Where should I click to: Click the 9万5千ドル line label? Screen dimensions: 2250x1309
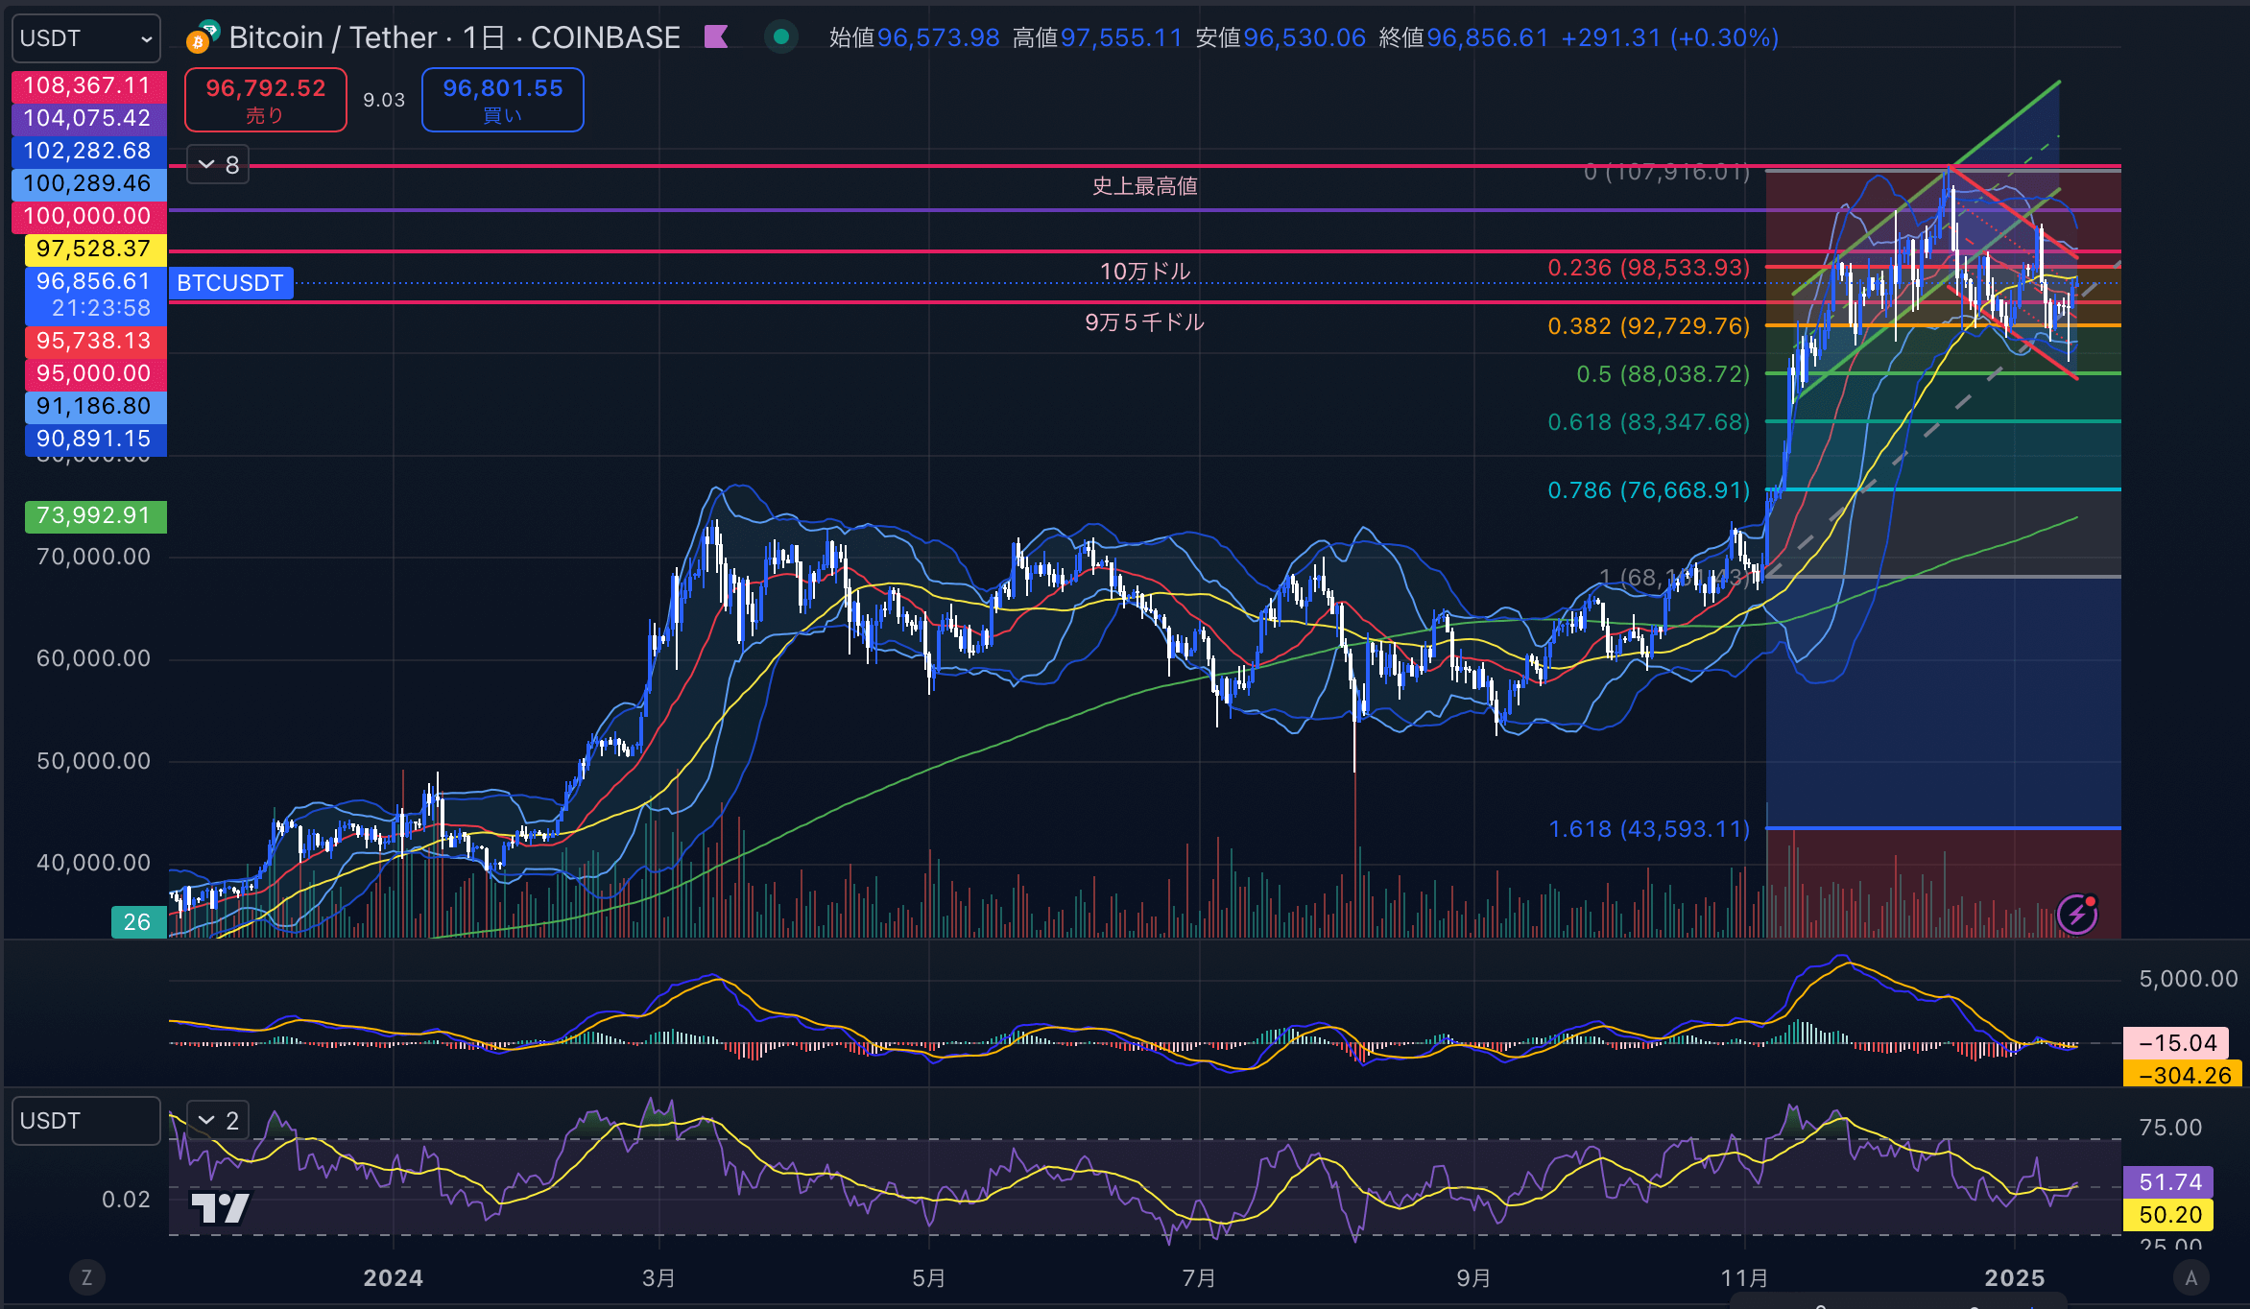[1144, 322]
